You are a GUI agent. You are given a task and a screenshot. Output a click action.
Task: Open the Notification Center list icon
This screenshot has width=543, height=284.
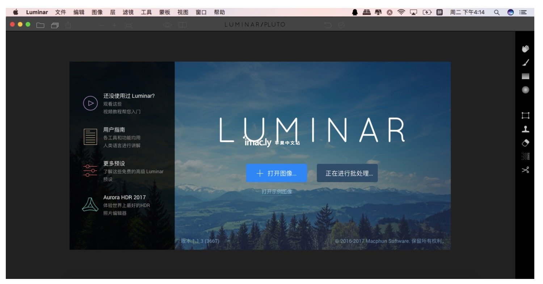[523, 12]
